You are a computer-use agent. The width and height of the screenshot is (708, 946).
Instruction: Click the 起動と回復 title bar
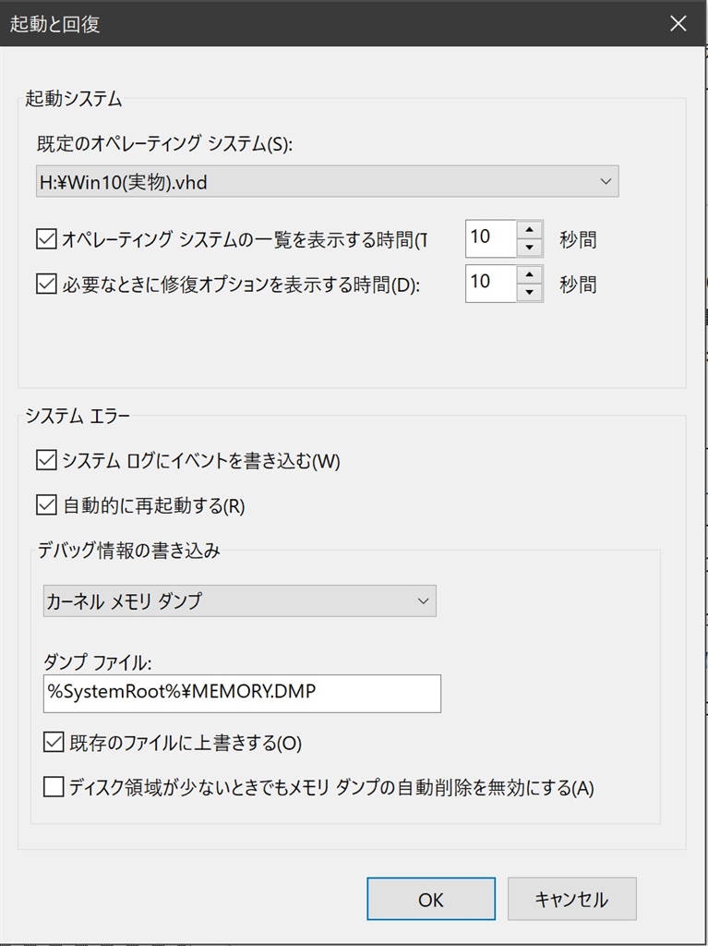pyautogui.click(x=323, y=24)
